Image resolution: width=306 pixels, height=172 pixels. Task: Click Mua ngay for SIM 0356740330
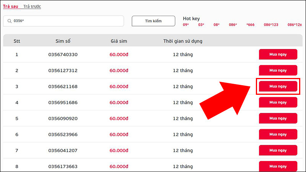278,54
